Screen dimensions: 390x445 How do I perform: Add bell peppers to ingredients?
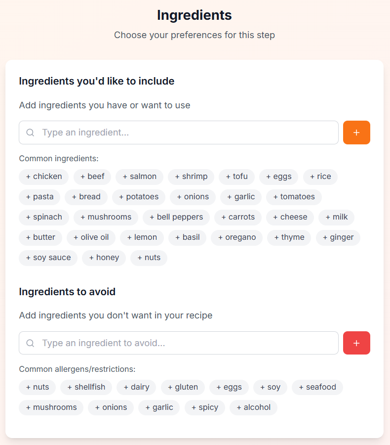click(x=176, y=217)
